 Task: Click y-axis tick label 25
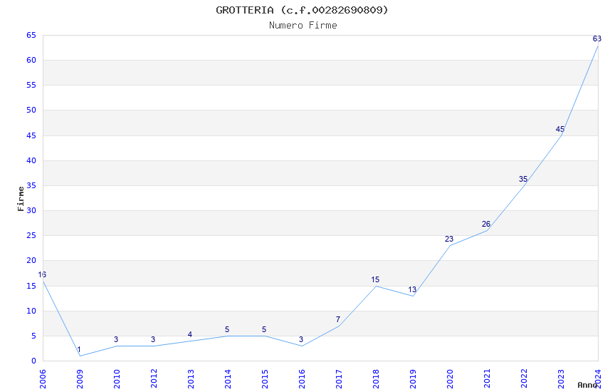tap(31, 236)
